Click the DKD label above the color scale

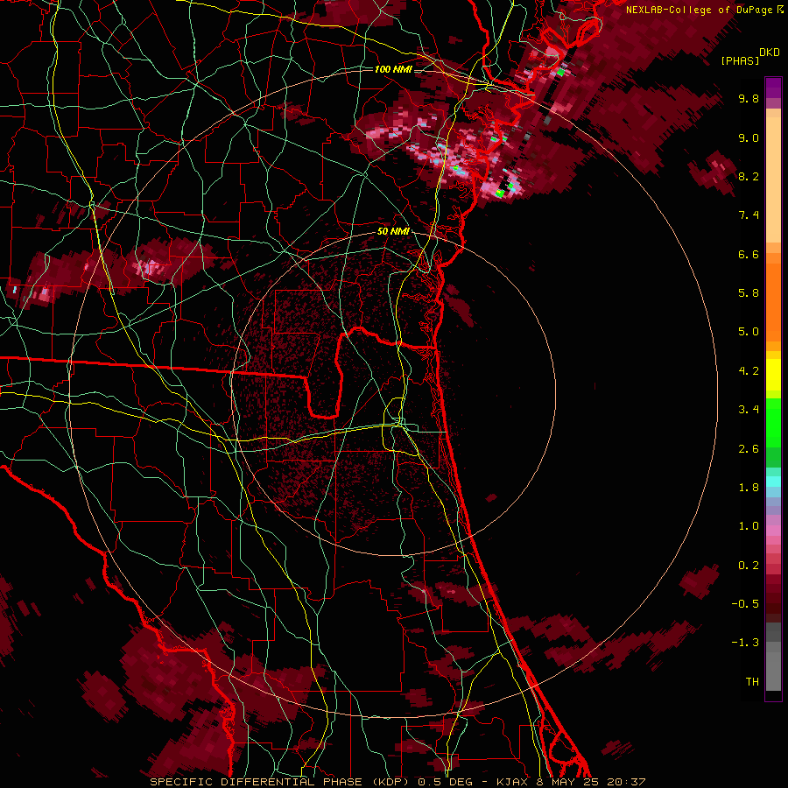[x=769, y=53]
